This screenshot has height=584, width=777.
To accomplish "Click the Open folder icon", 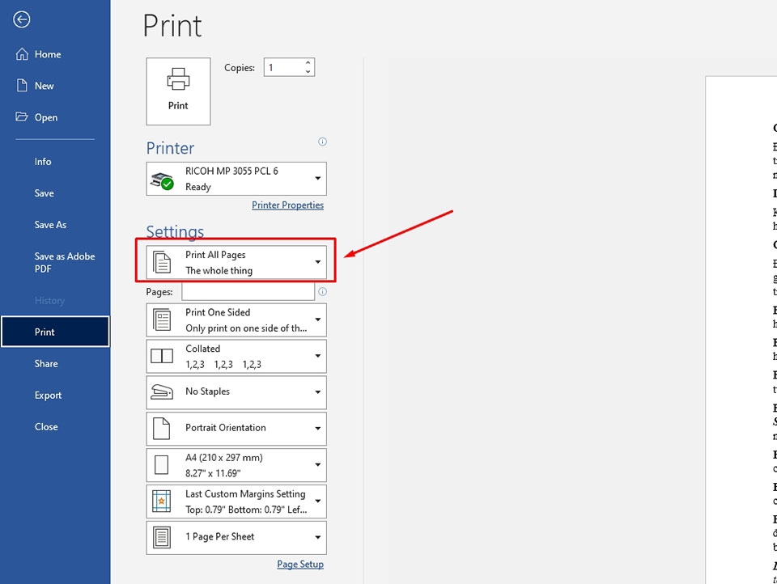I will pyautogui.click(x=21, y=117).
